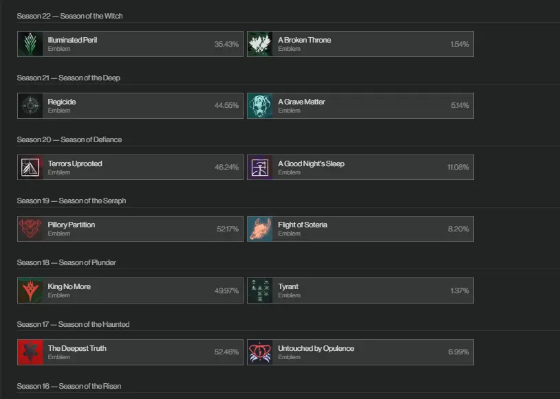Select the Season 19 Season of the Seraph heading
The image size is (560, 399).
pyautogui.click(x=72, y=201)
